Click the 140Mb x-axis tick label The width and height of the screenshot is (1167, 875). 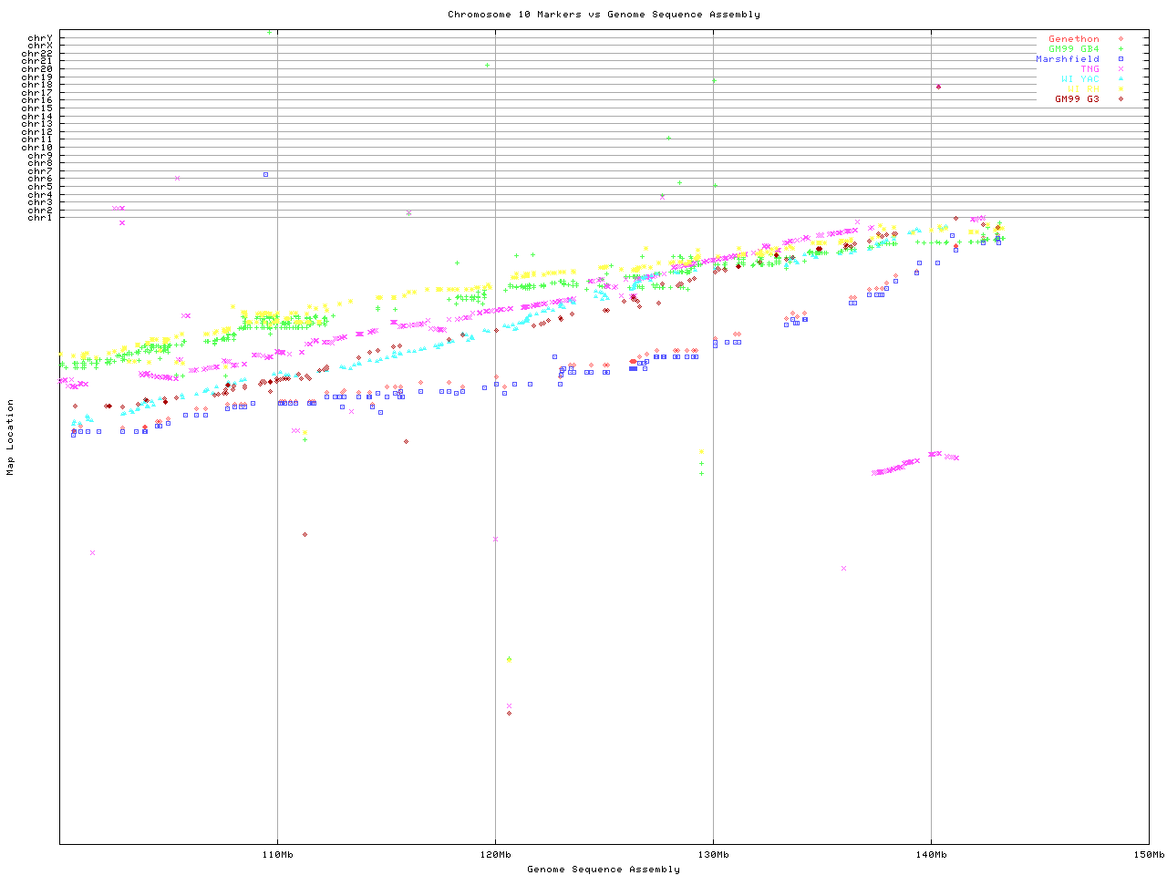[x=931, y=855]
